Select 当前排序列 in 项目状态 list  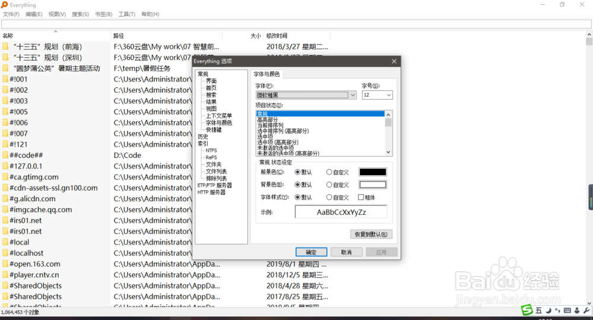(270, 125)
